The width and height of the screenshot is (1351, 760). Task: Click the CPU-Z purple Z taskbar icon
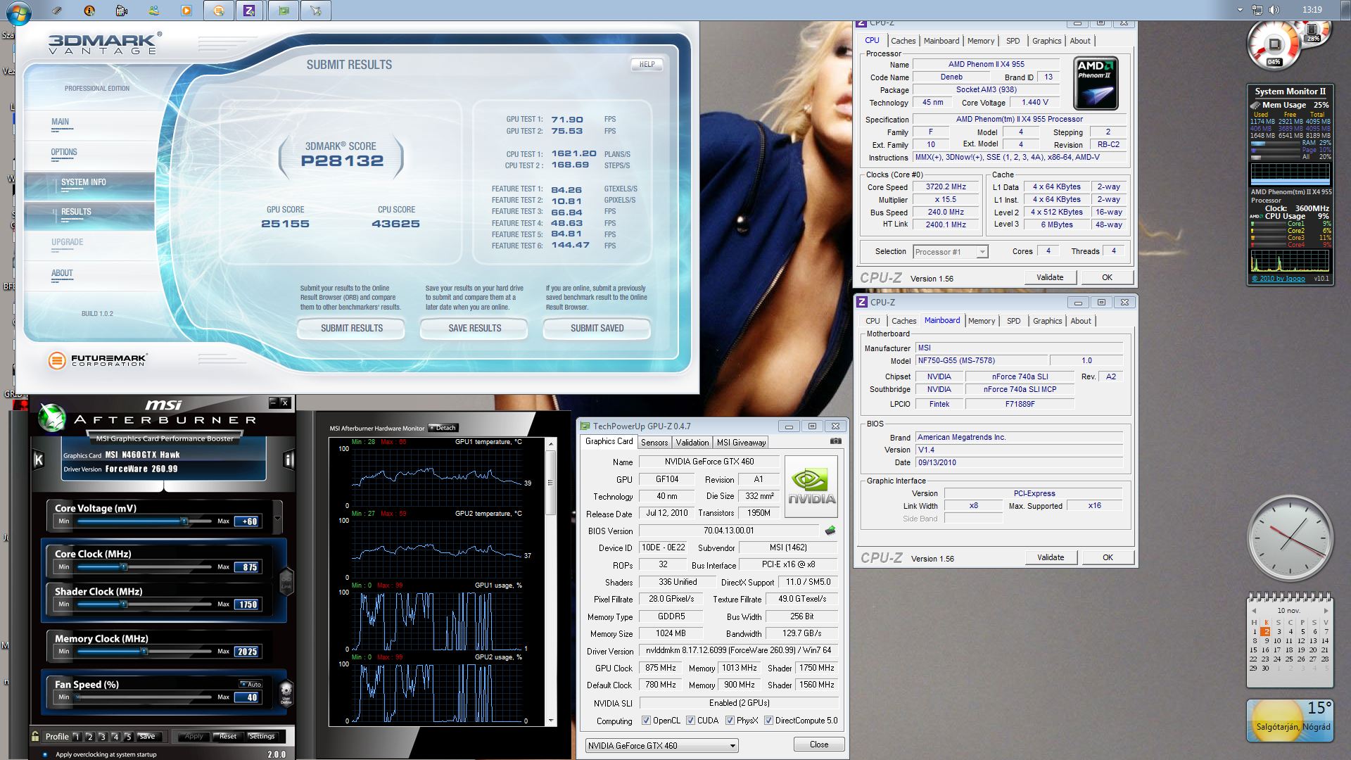(249, 11)
